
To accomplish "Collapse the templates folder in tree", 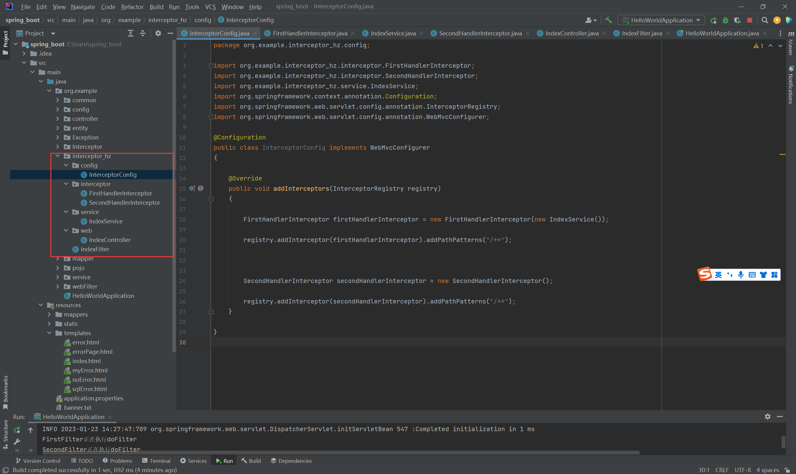I will coord(49,333).
